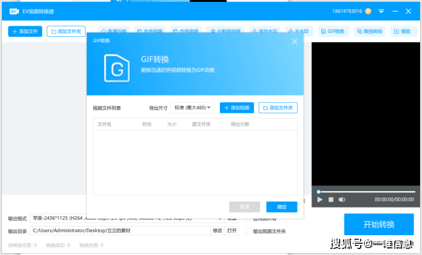Click the timecode 00:00:00/00:00:00
This screenshot has width=422, height=255.
coord(394,200)
